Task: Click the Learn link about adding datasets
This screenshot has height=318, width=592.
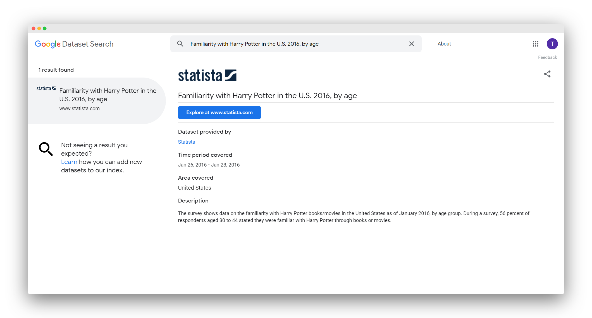Action: tap(69, 162)
